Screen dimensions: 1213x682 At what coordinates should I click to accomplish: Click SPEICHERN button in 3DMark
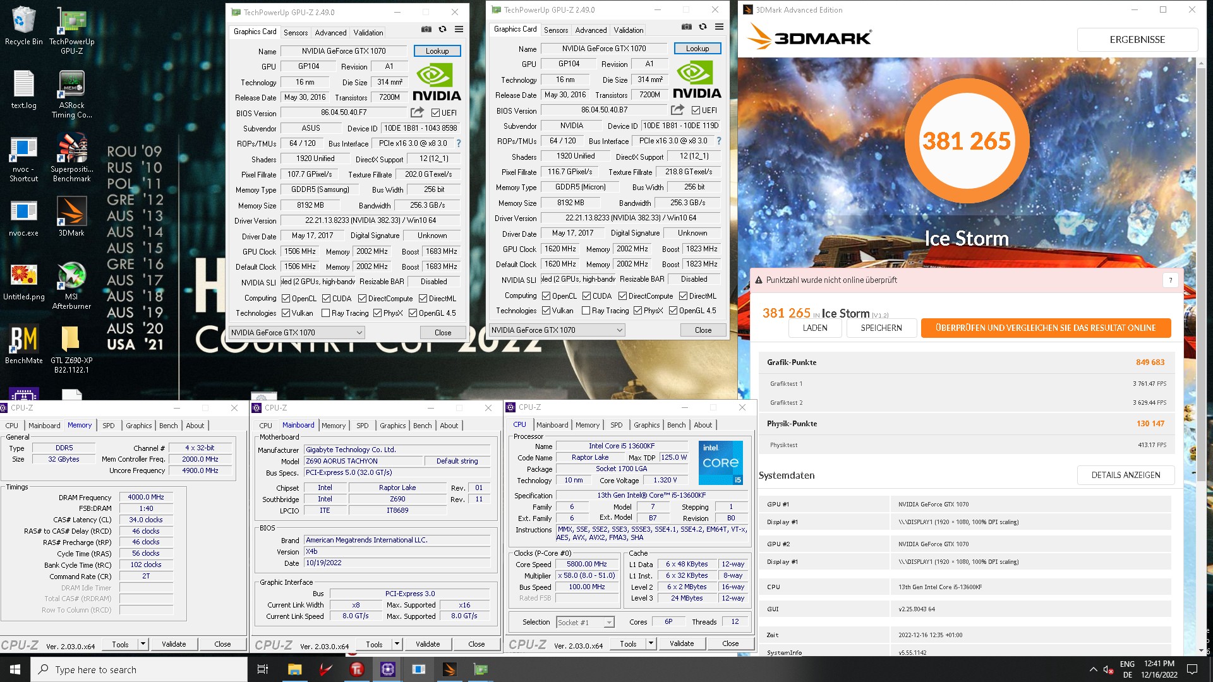click(881, 328)
